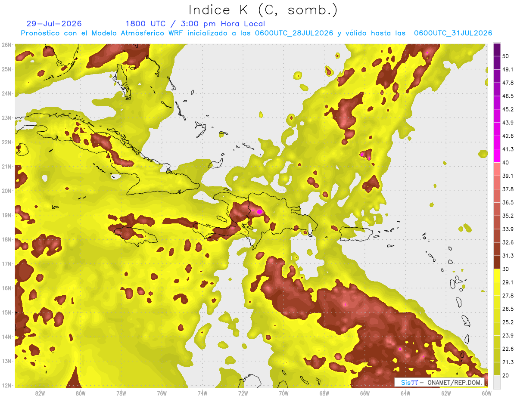This screenshot has height=399, width=517.
Task: Pick the bright yellow swatch between 29.1 and 30
Action: tap(497, 275)
